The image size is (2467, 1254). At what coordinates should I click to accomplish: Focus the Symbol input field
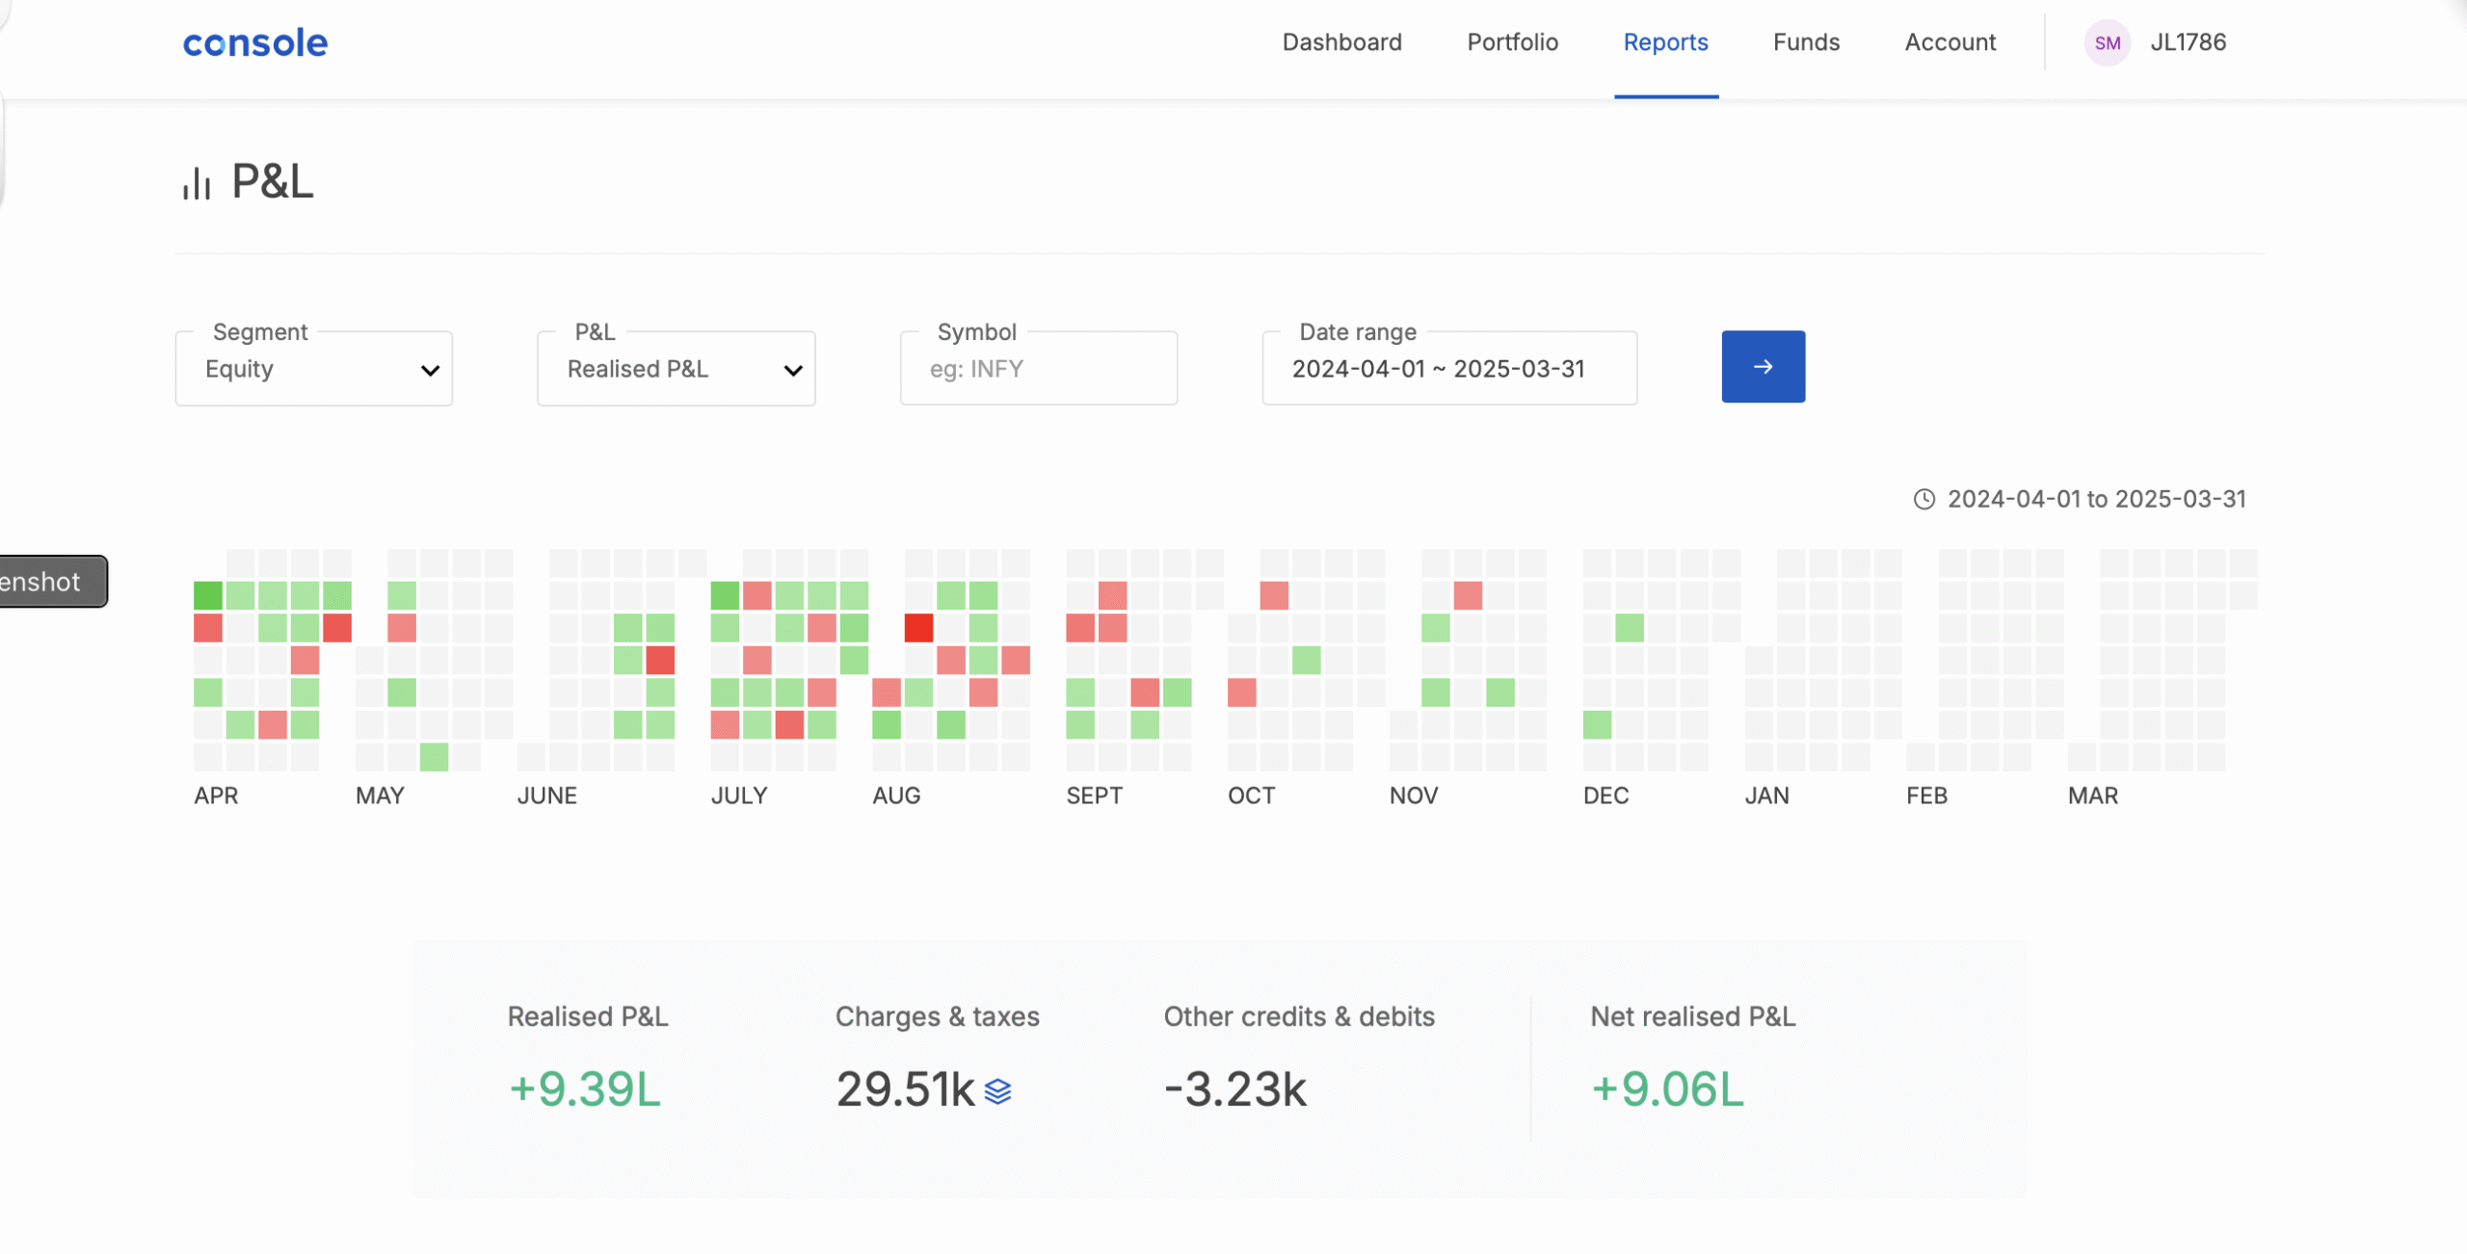point(1039,369)
